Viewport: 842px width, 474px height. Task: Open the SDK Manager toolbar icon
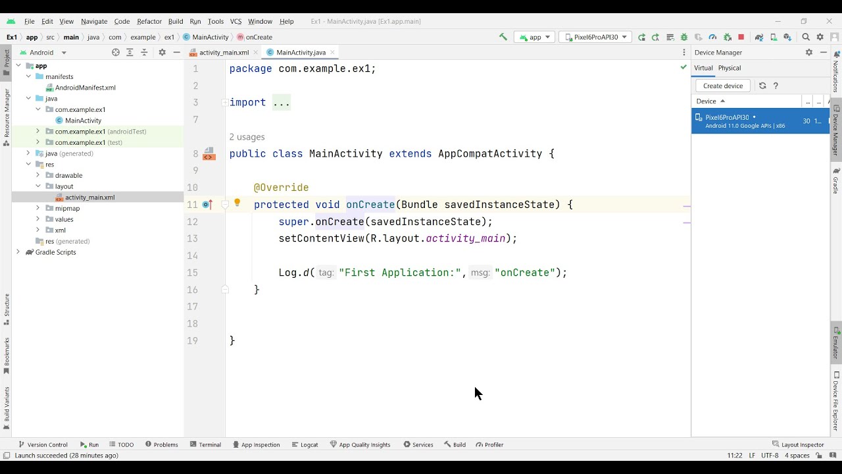point(787,37)
